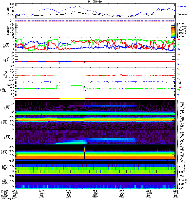Click the red Bz legend label
190x202 pixels.
click(x=179, y=39)
